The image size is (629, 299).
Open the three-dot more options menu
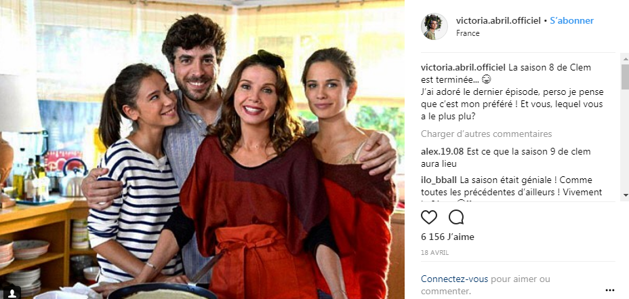(x=610, y=290)
